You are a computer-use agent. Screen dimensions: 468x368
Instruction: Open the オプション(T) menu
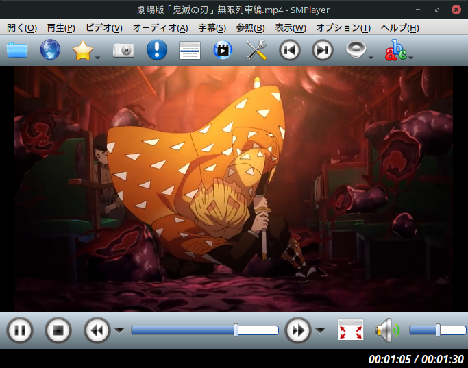tap(343, 28)
